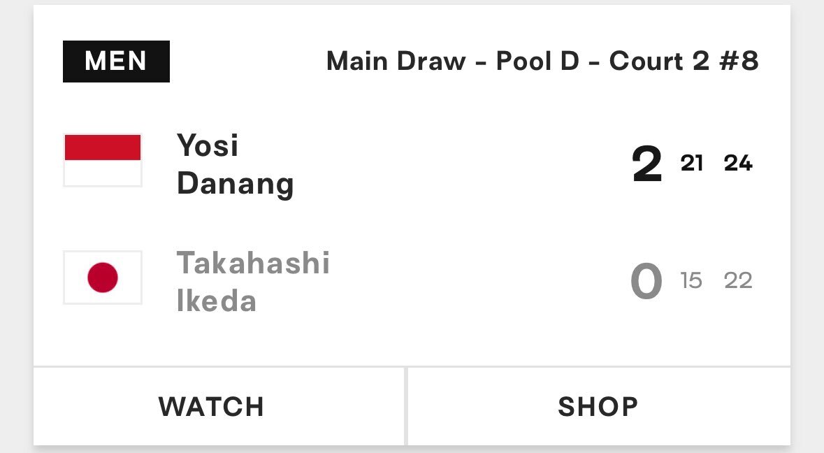Click the red circle on Japan flag
This screenshot has width=824, height=453.
click(103, 278)
